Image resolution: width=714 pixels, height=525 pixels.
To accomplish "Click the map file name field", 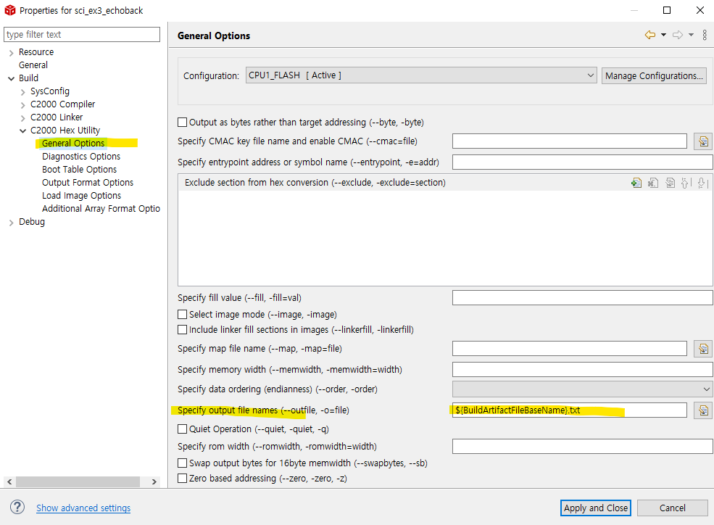I will coord(570,348).
